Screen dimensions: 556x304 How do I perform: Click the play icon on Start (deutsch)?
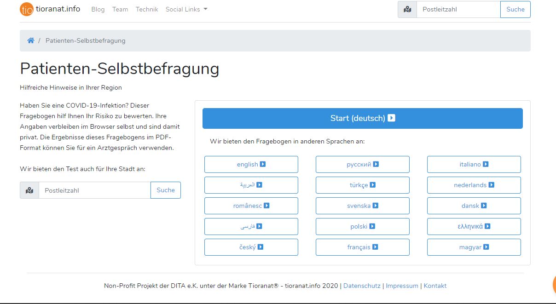(x=392, y=118)
